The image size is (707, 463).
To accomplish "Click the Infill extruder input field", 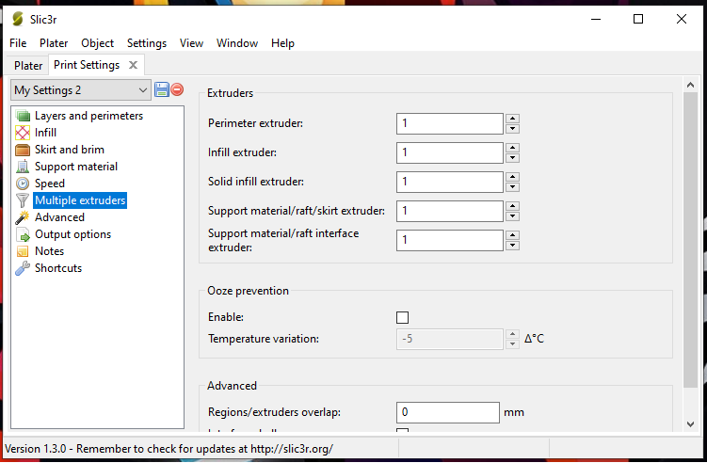I will [x=450, y=152].
